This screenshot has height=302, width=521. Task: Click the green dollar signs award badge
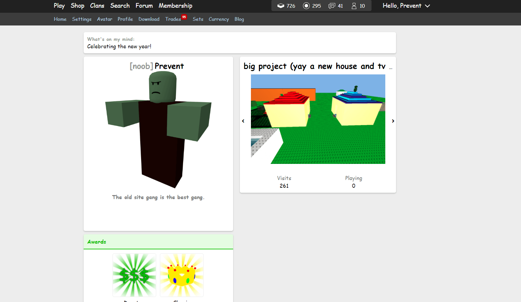[x=134, y=275]
